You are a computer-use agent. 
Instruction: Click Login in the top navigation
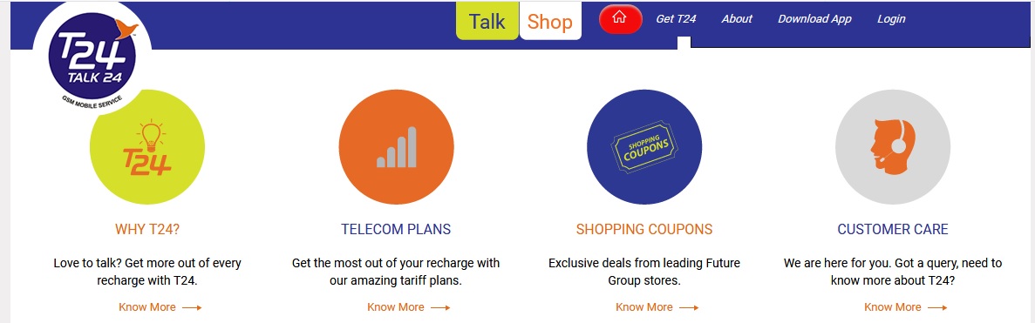tap(891, 19)
